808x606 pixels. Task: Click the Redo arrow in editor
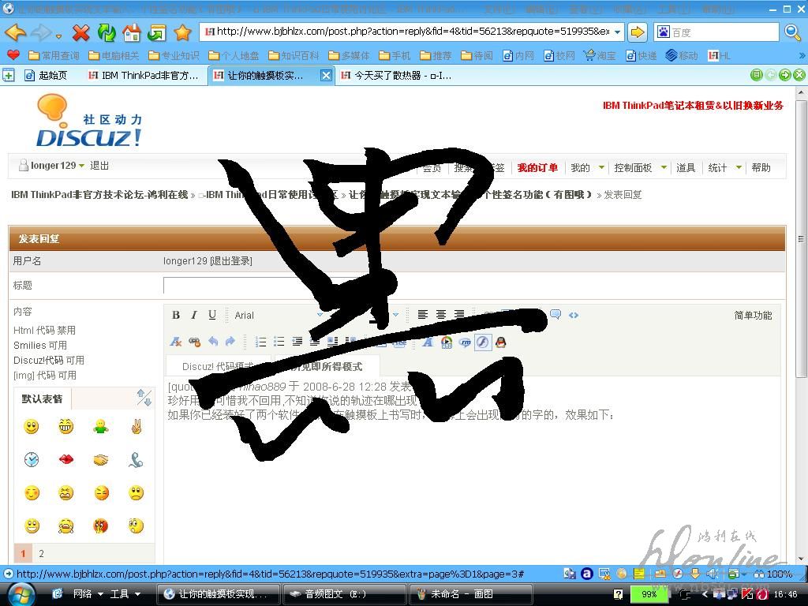(x=230, y=341)
